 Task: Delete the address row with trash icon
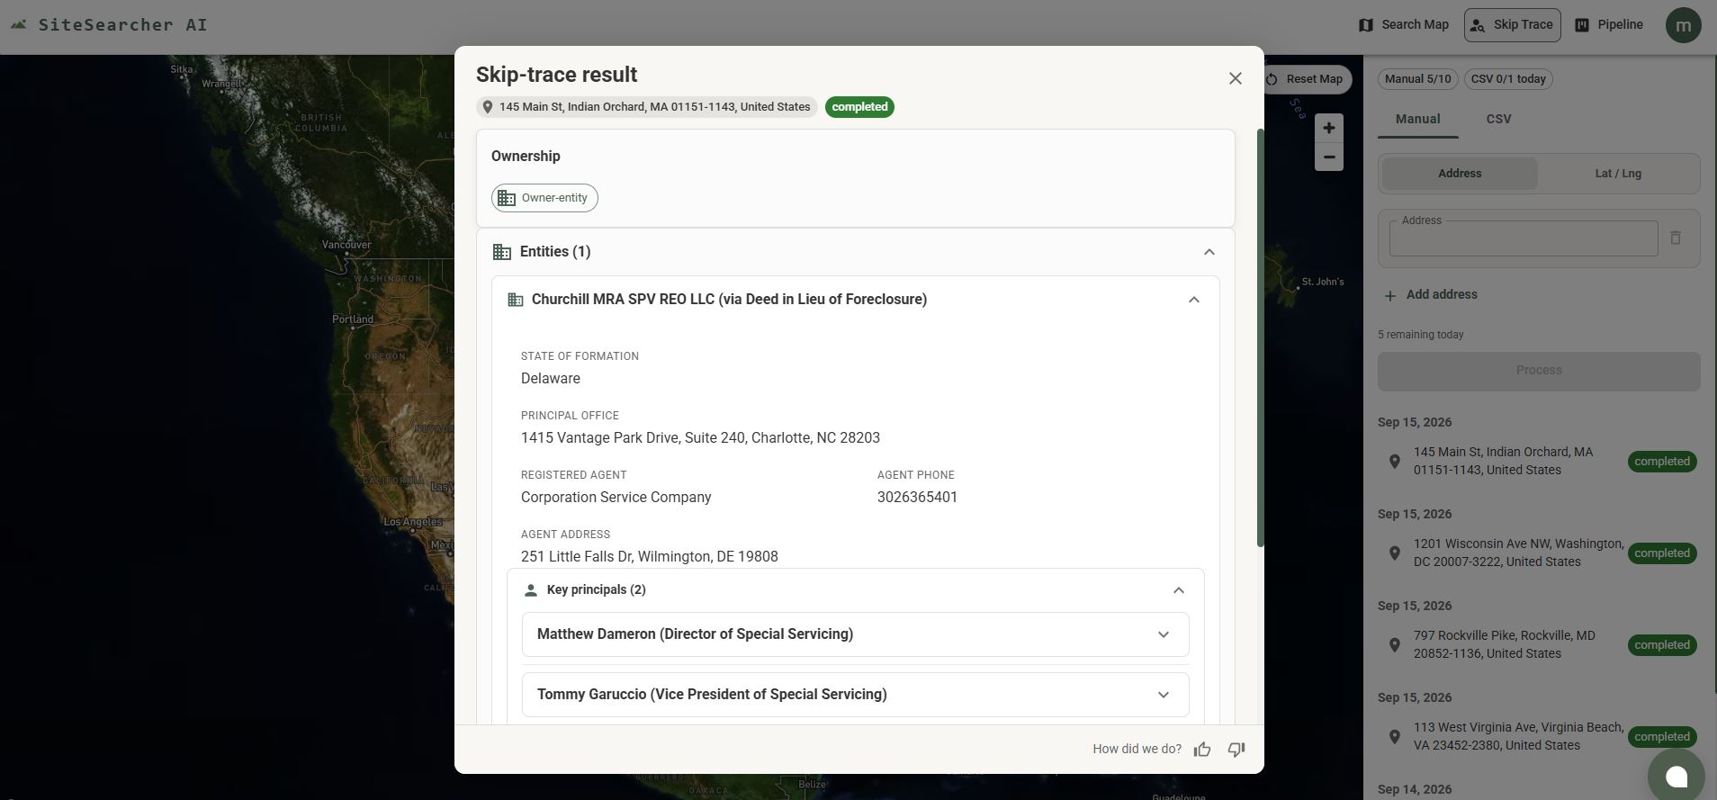tap(1675, 238)
